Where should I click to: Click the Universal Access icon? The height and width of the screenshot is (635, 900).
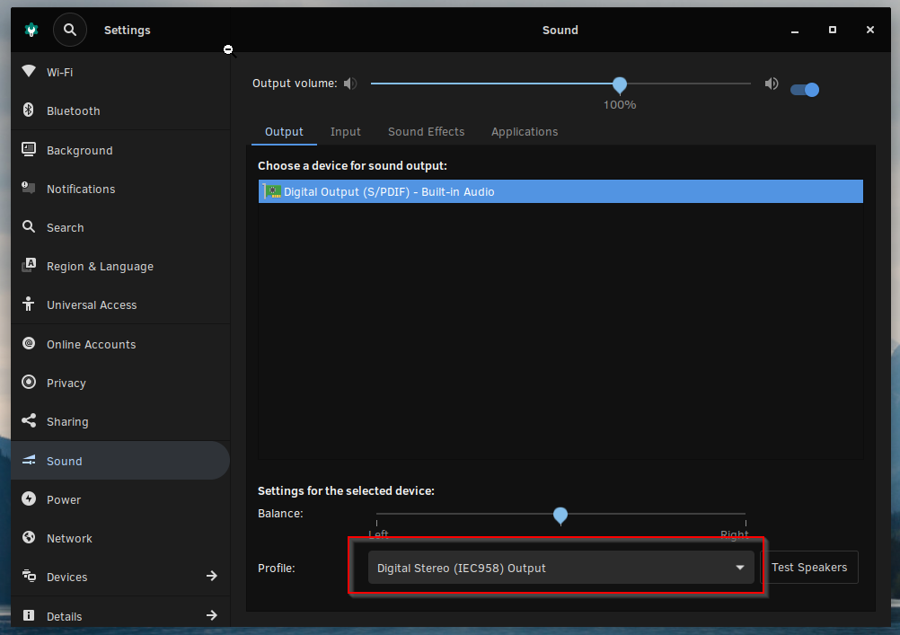coord(29,304)
